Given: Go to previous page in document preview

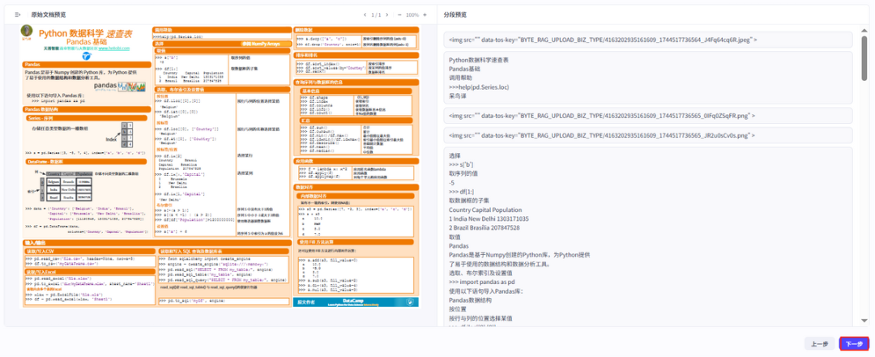Looking at the screenshot, I should pos(364,15).
